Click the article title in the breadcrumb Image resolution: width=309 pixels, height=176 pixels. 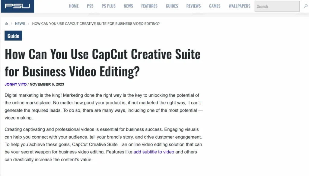pos(96,24)
